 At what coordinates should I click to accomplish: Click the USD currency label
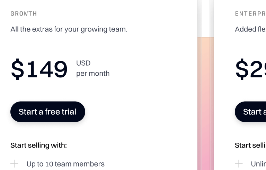83,63
